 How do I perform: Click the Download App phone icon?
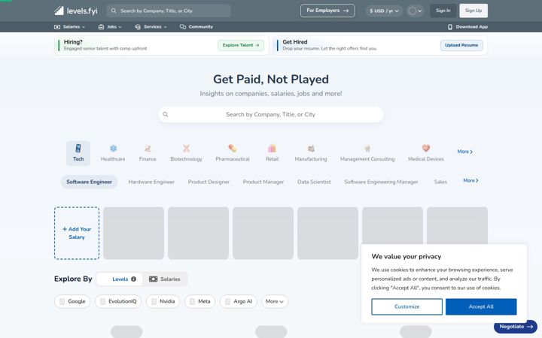[450, 27]
